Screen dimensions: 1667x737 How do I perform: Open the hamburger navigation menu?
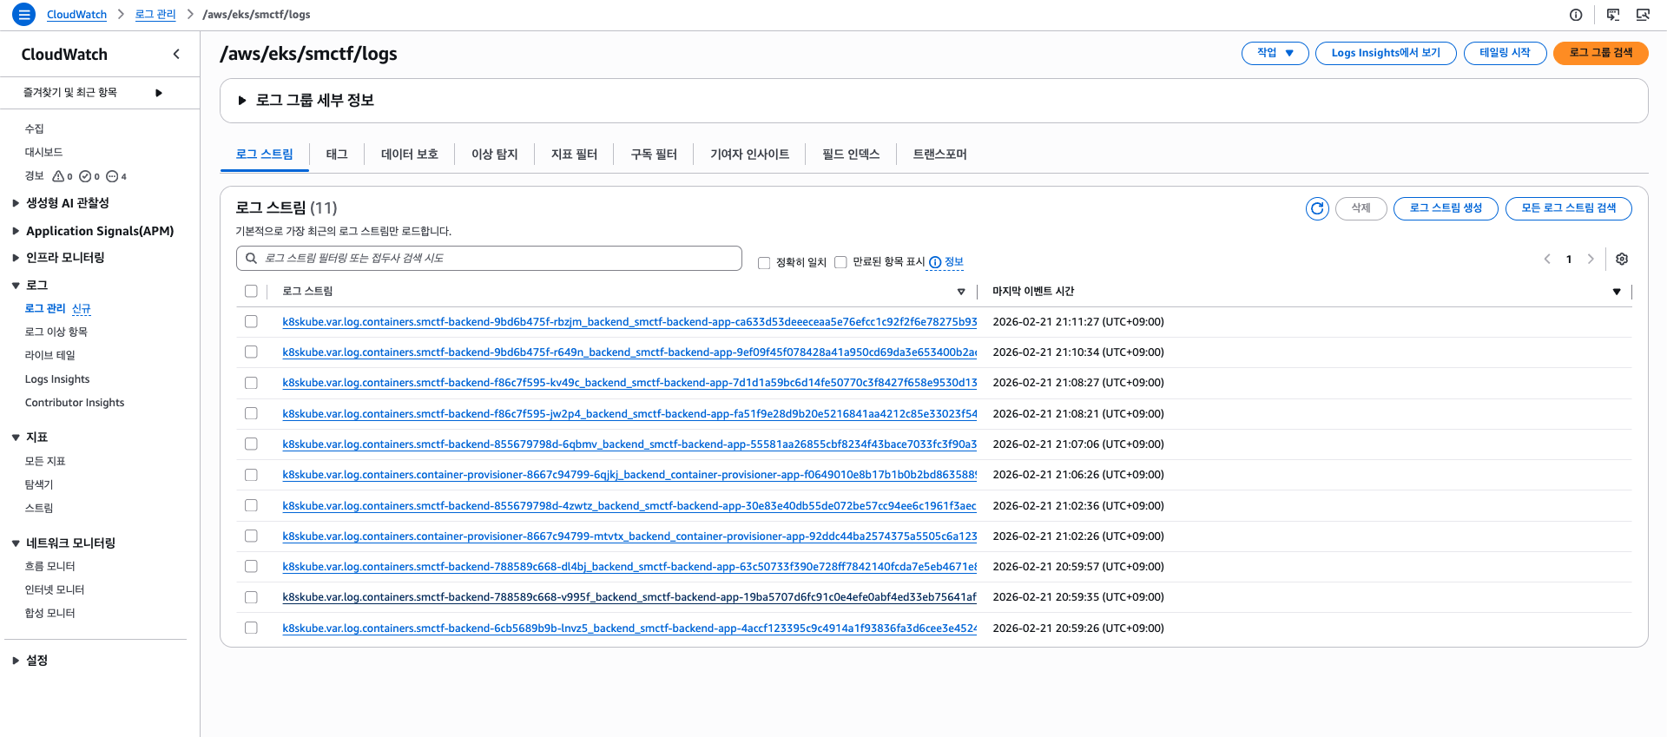[x=24, y=14]
